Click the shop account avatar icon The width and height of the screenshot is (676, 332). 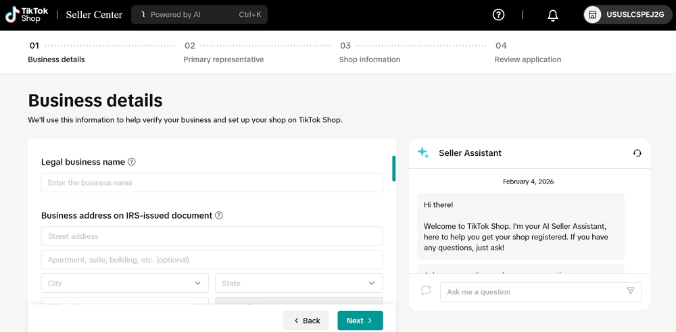[593, 15]
